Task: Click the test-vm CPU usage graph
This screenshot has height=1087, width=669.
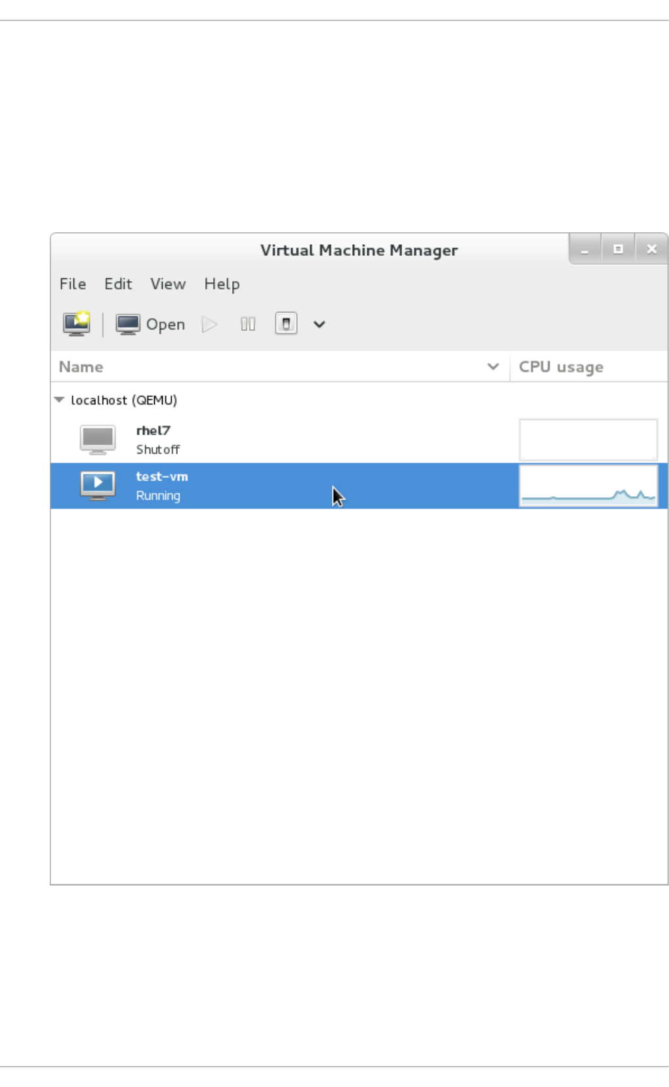Action: [x=588, y=486]
